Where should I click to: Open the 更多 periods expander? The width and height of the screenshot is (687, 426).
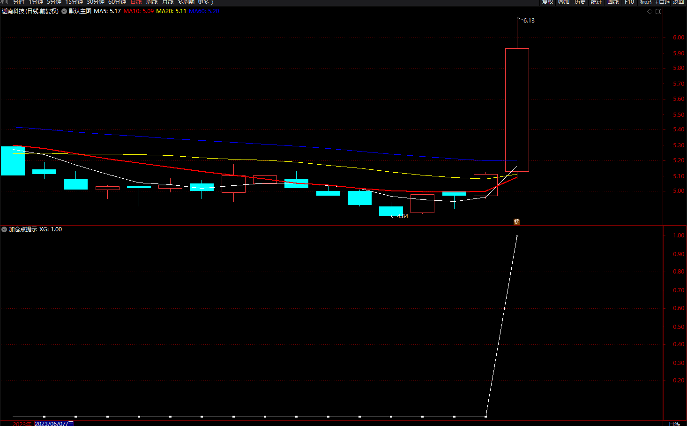tap(205, 2)
